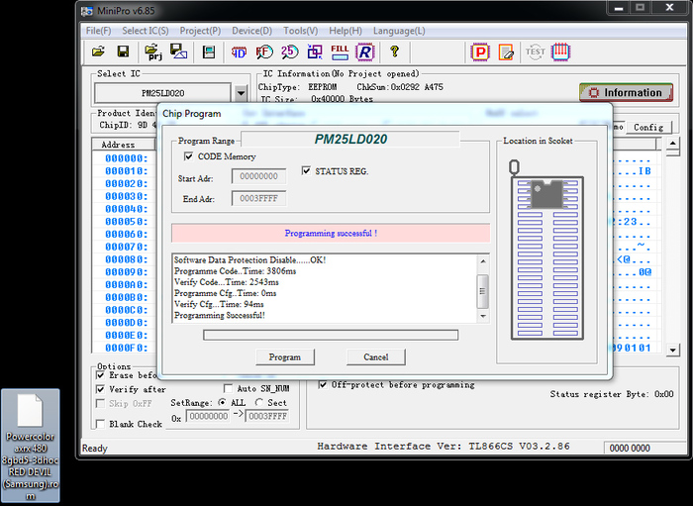Viewport: 693px width, 506px height.
Task: Toggle the CODE Memory checkbox
Action: [189, 156]
